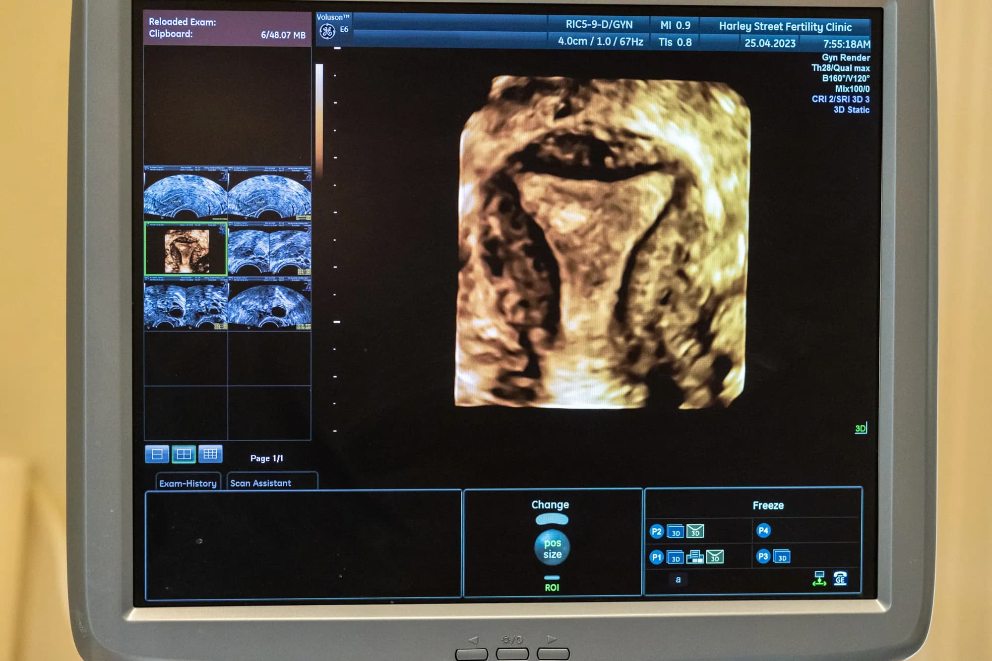This screenshot has width=992, height=661.
Task: Open the Scan Assistant tab
Action: [261, 483]
